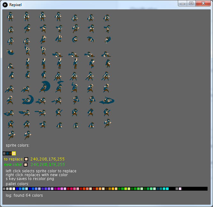Click the 'to replace' color preview box
213x207 pixels.
click(x=26, y=159)
